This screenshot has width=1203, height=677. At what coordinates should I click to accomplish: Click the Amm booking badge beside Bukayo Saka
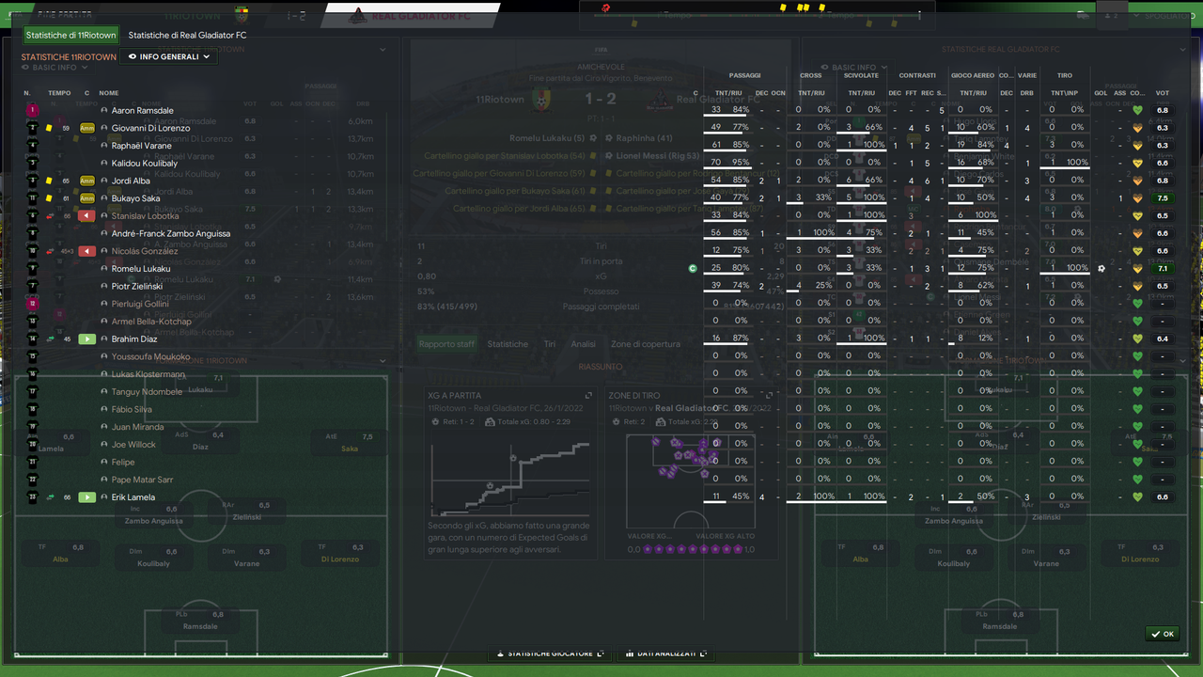(87, 198)
